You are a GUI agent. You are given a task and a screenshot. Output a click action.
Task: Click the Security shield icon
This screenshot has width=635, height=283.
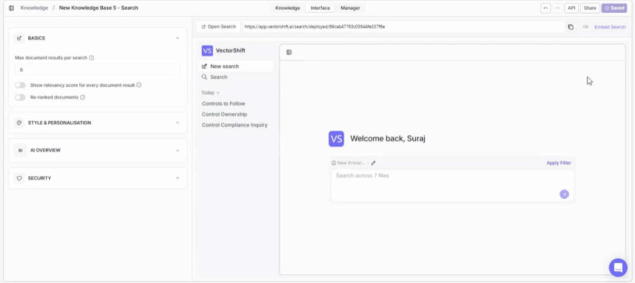(x=19, y=178)
